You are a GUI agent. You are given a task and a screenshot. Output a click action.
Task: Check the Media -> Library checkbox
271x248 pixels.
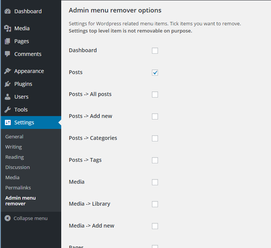click(155, 204)
